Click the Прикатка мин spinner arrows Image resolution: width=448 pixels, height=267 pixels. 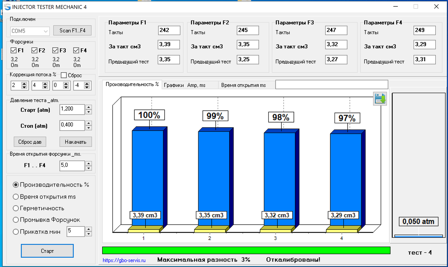[x=88, y=232]
